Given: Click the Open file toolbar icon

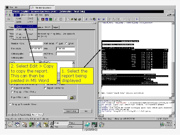Looking at the screenshot, I should coord(72,19).
